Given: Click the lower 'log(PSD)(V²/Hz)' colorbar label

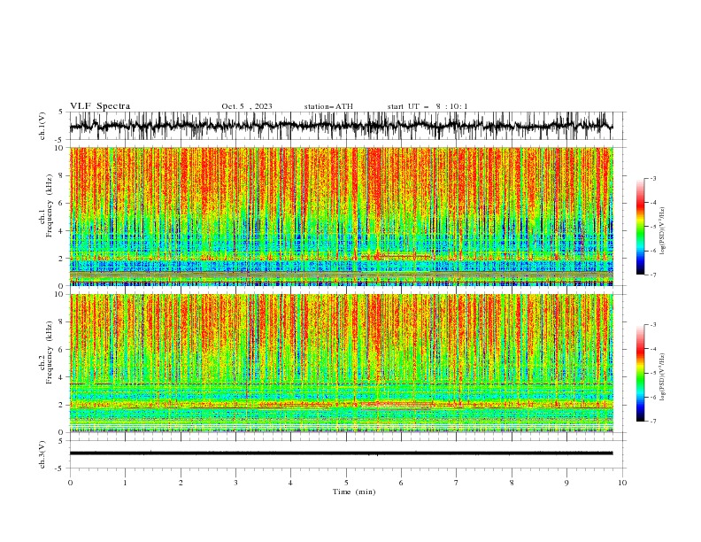Looking at the screenshot, I should pyautogui.click(x=662, y=377).
